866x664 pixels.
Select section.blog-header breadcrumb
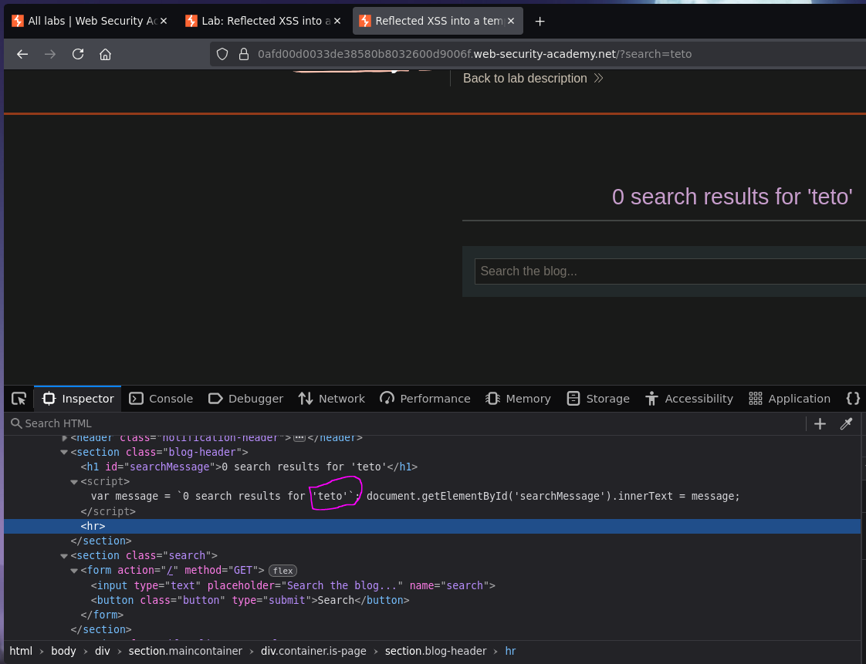coord(436,652)
